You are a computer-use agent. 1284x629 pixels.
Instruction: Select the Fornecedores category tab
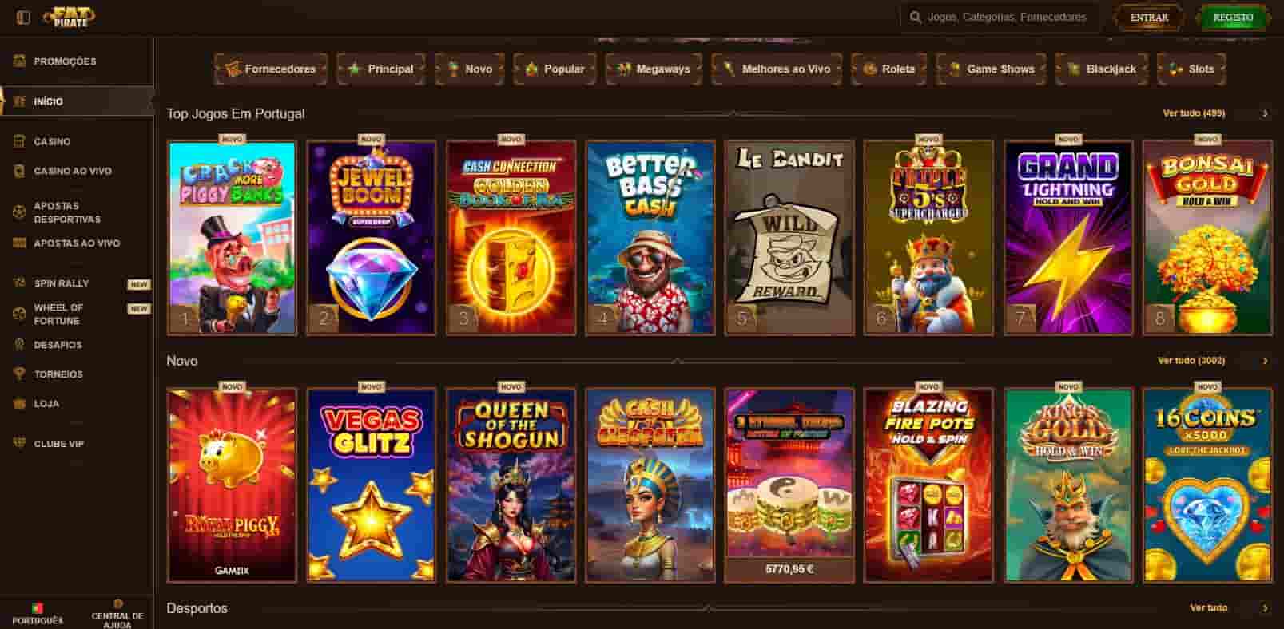click(x=271, y=69)
